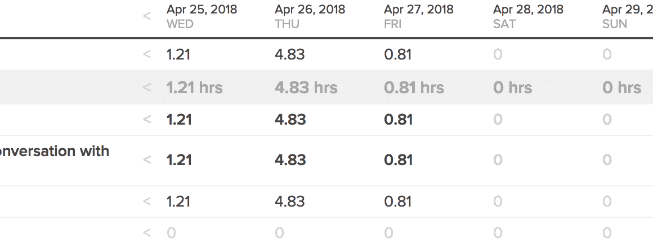The width and height of the screenshot is (653, 247).
Task: Select the Apr 26, 2018 THU column header
Action: pyautogui.click(x=310, y=16)
